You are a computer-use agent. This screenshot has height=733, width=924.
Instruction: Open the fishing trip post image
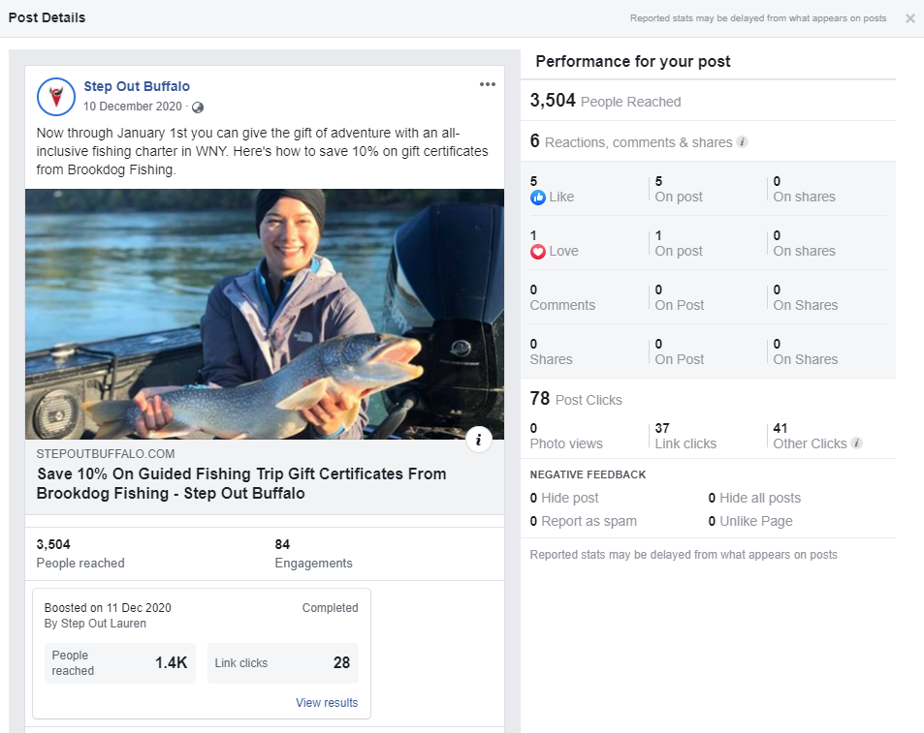tap(265, 314)
